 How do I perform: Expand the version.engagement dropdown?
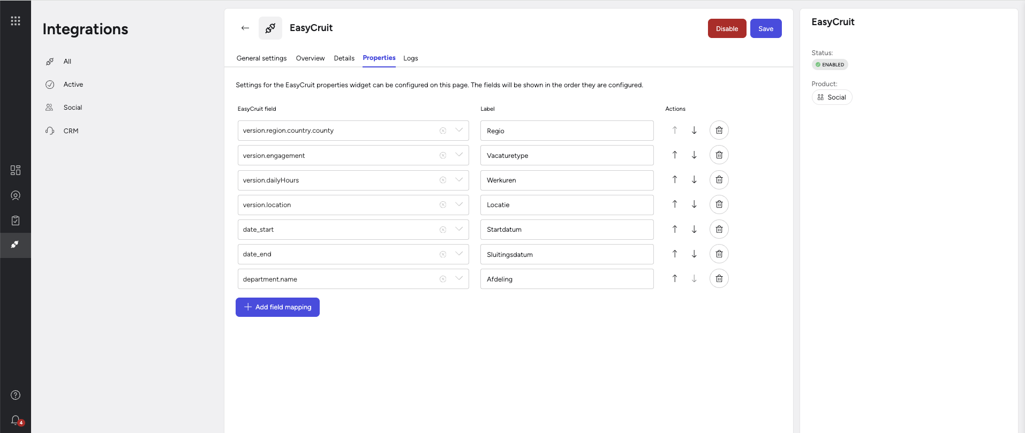[x=459, y=155]
